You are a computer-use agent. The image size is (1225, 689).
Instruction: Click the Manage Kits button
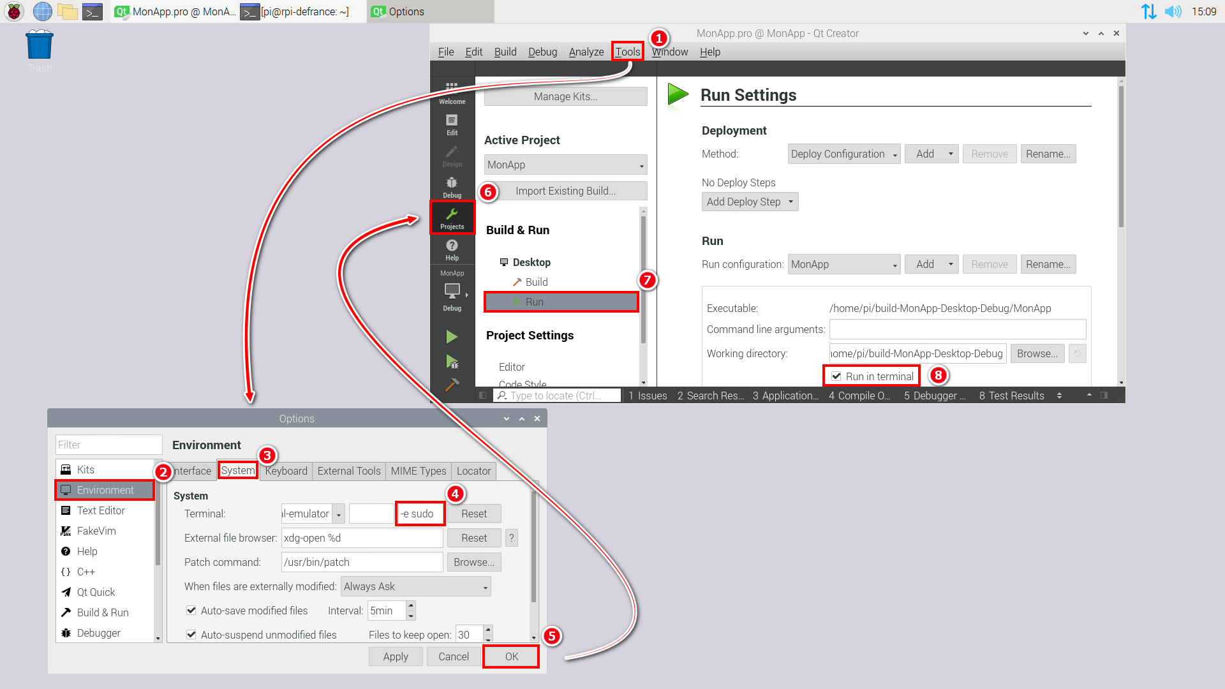(x=565, y=96)
